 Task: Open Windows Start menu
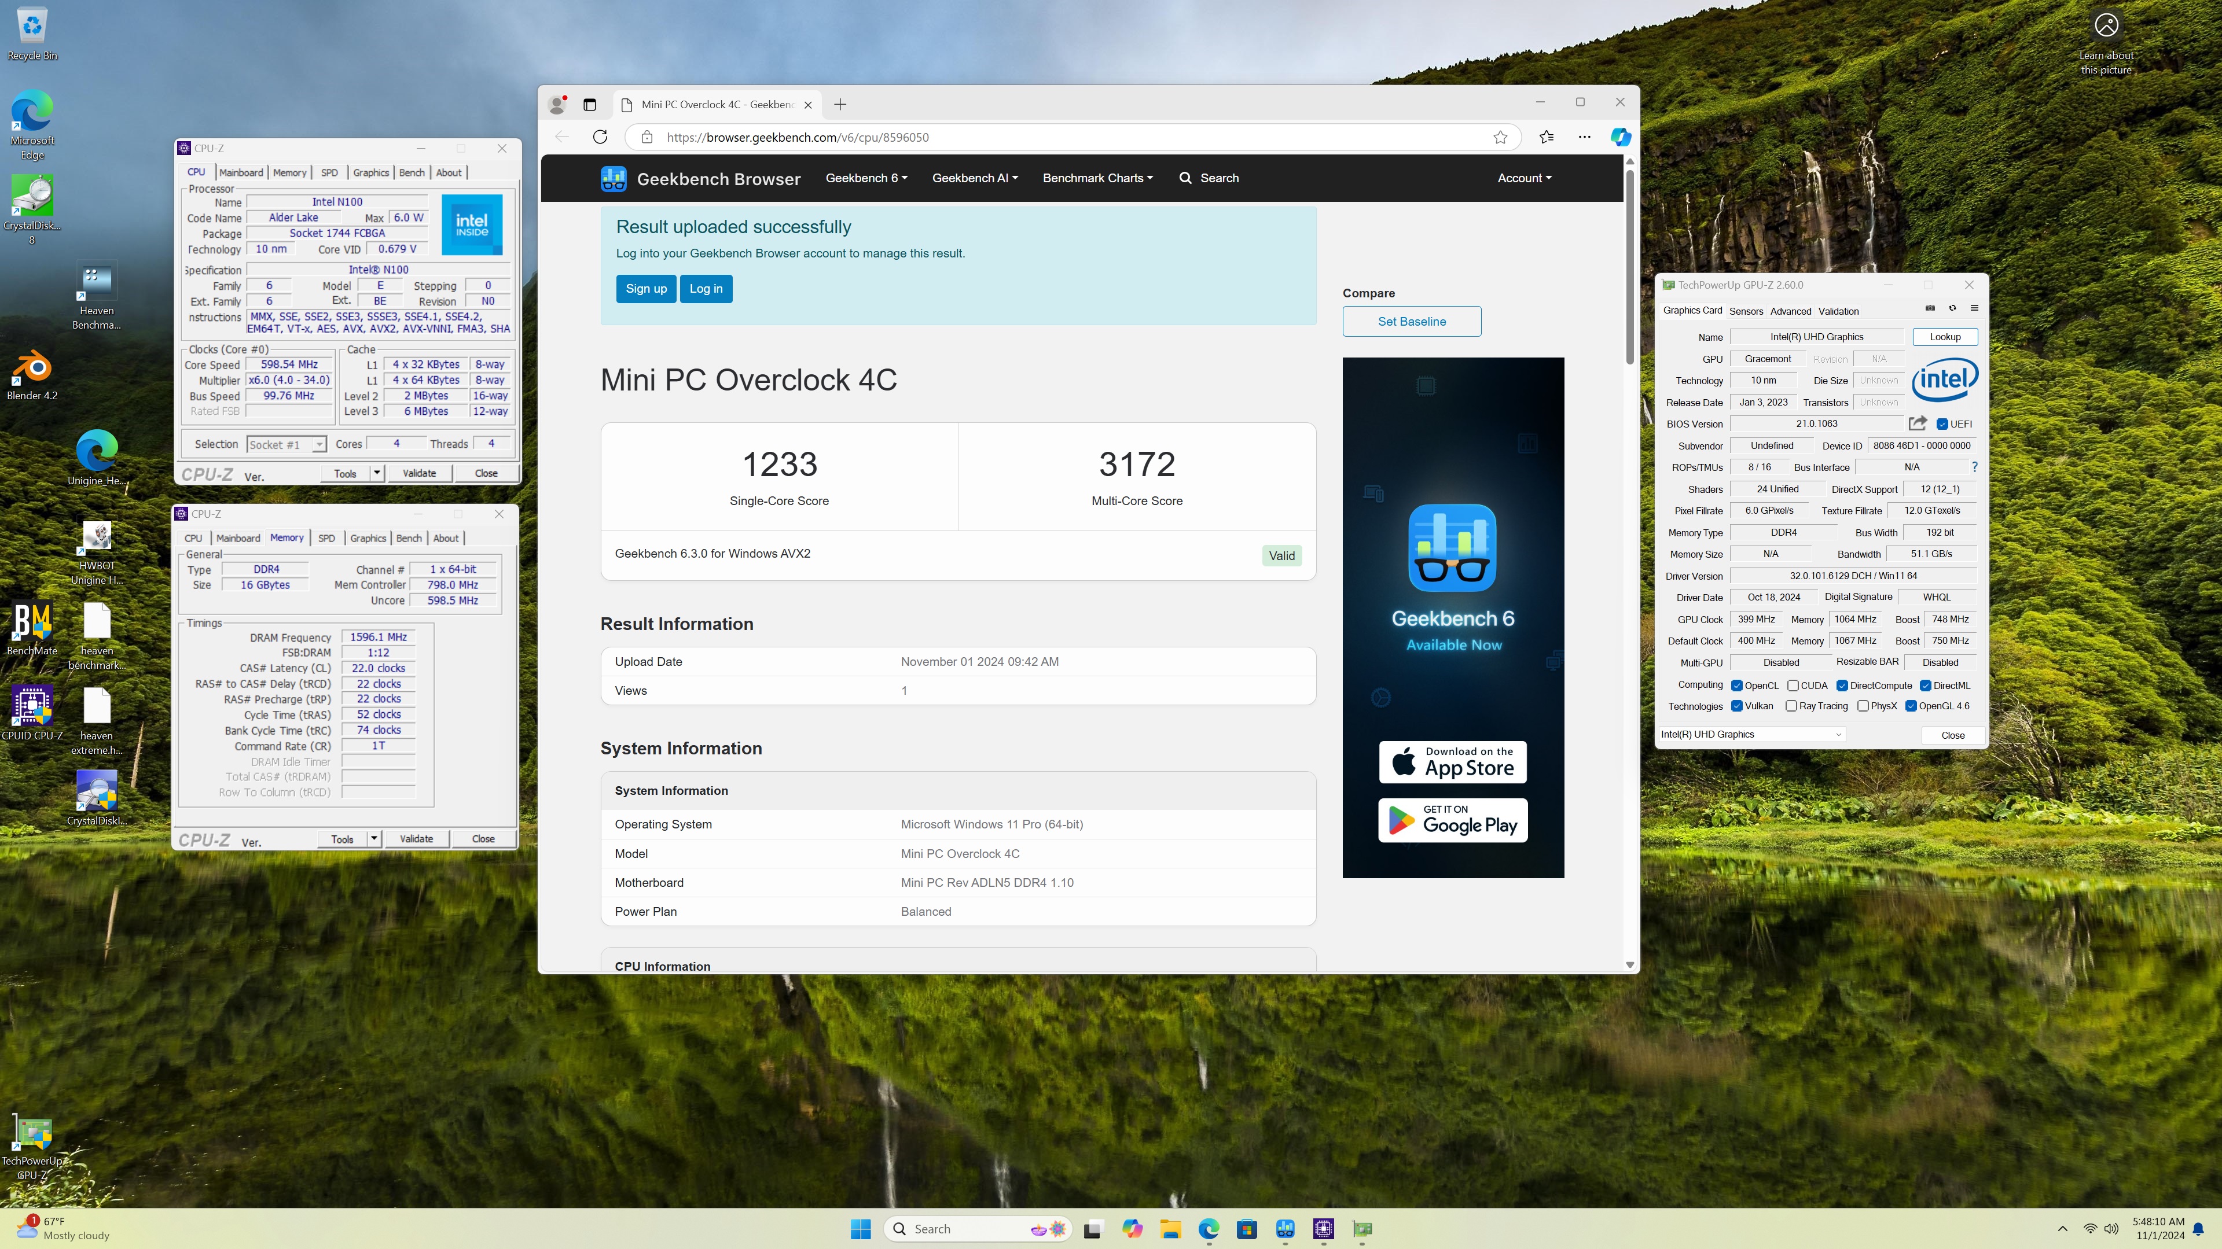coord(860,1228)
